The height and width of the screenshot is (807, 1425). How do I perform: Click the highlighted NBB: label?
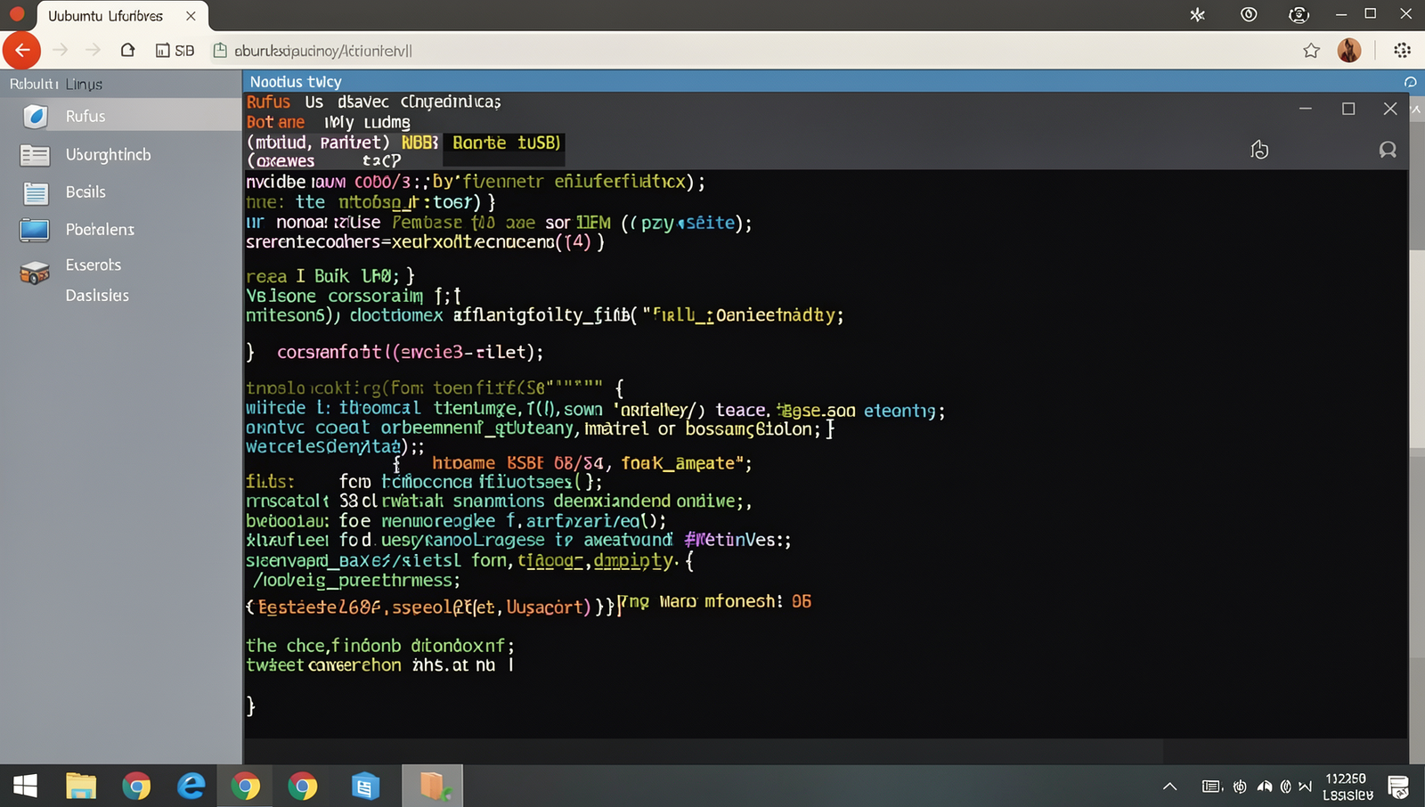tap(419, 143)
